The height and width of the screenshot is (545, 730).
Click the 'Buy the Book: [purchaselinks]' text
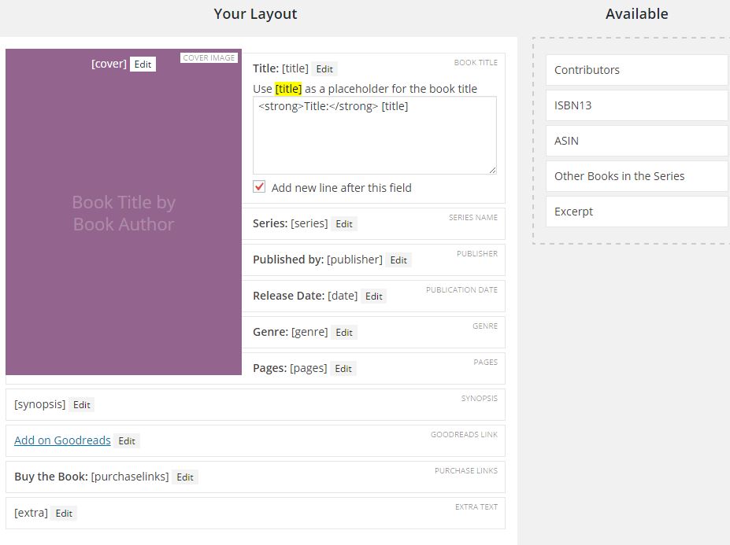91,477
